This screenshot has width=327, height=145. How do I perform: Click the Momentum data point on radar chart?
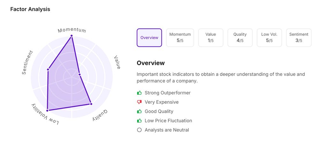72,36
